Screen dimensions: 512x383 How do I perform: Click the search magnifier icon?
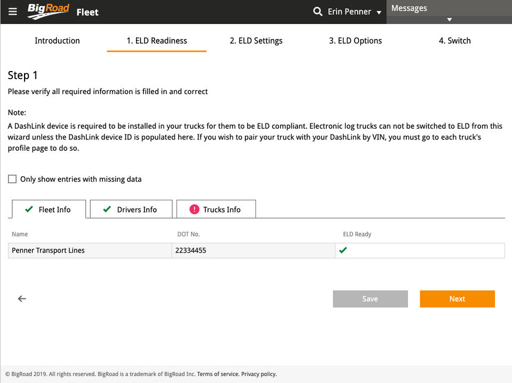pos(318,11)
